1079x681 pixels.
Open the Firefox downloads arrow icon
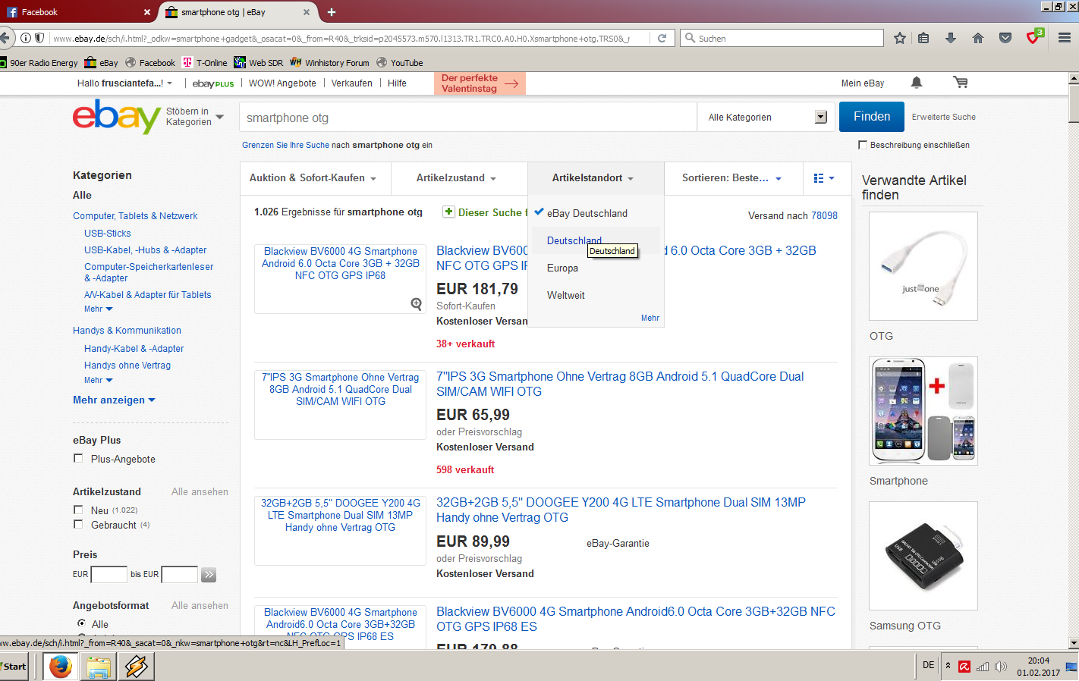click(950, 38)
